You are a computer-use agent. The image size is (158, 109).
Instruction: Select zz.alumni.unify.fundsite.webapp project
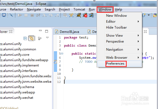(24, 60)
